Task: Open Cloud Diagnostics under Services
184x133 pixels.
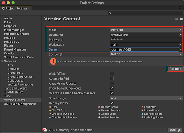Action: (x=20, y=77)
